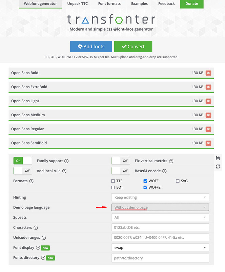Focus the Characters input field
This screenshot has width=225, height=272.
click(160, 227)
